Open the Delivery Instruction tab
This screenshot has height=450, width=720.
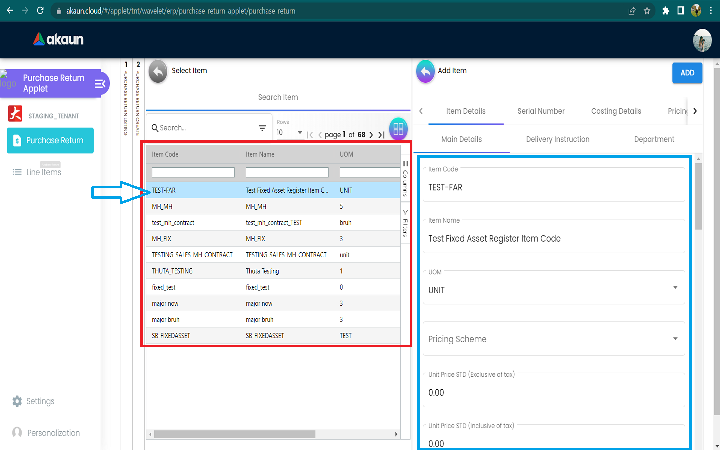557,139
